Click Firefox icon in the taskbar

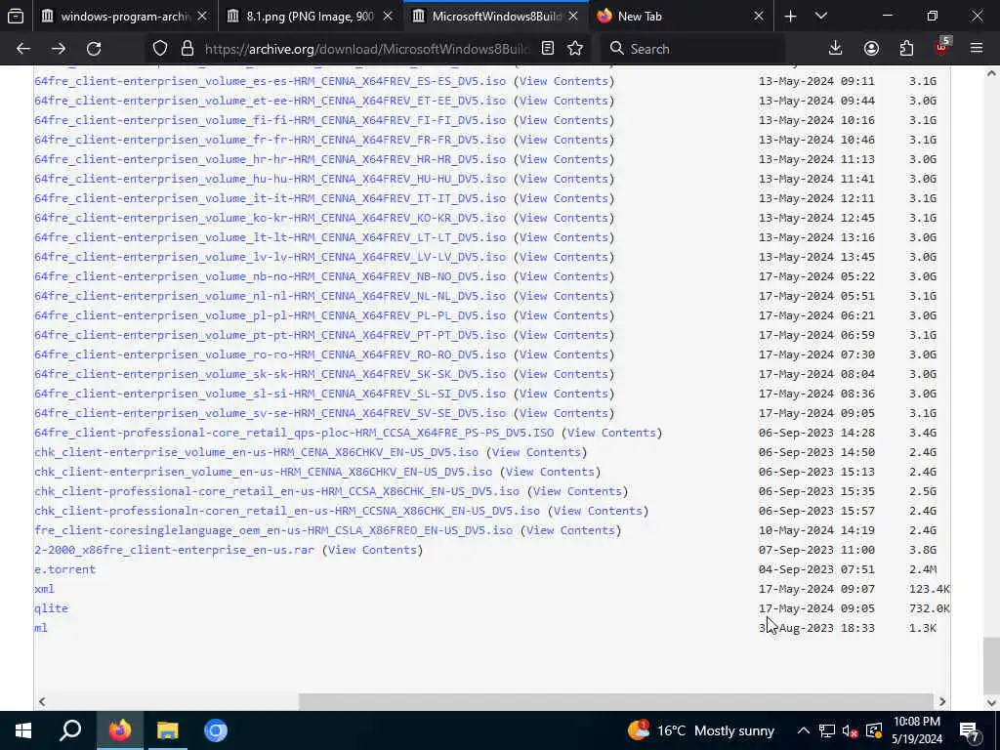(x=119, y=730)
